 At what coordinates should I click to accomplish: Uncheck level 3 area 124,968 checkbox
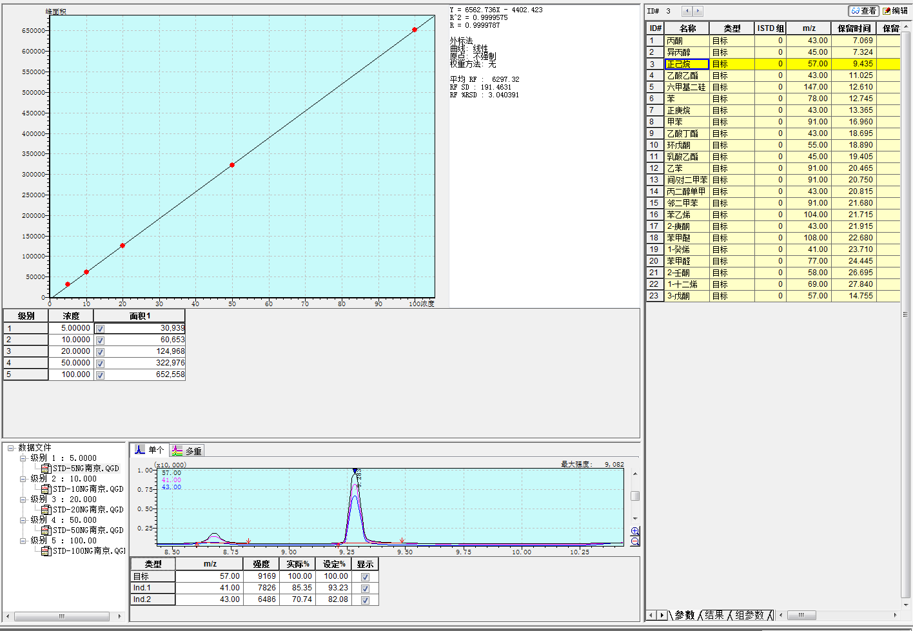100,352
